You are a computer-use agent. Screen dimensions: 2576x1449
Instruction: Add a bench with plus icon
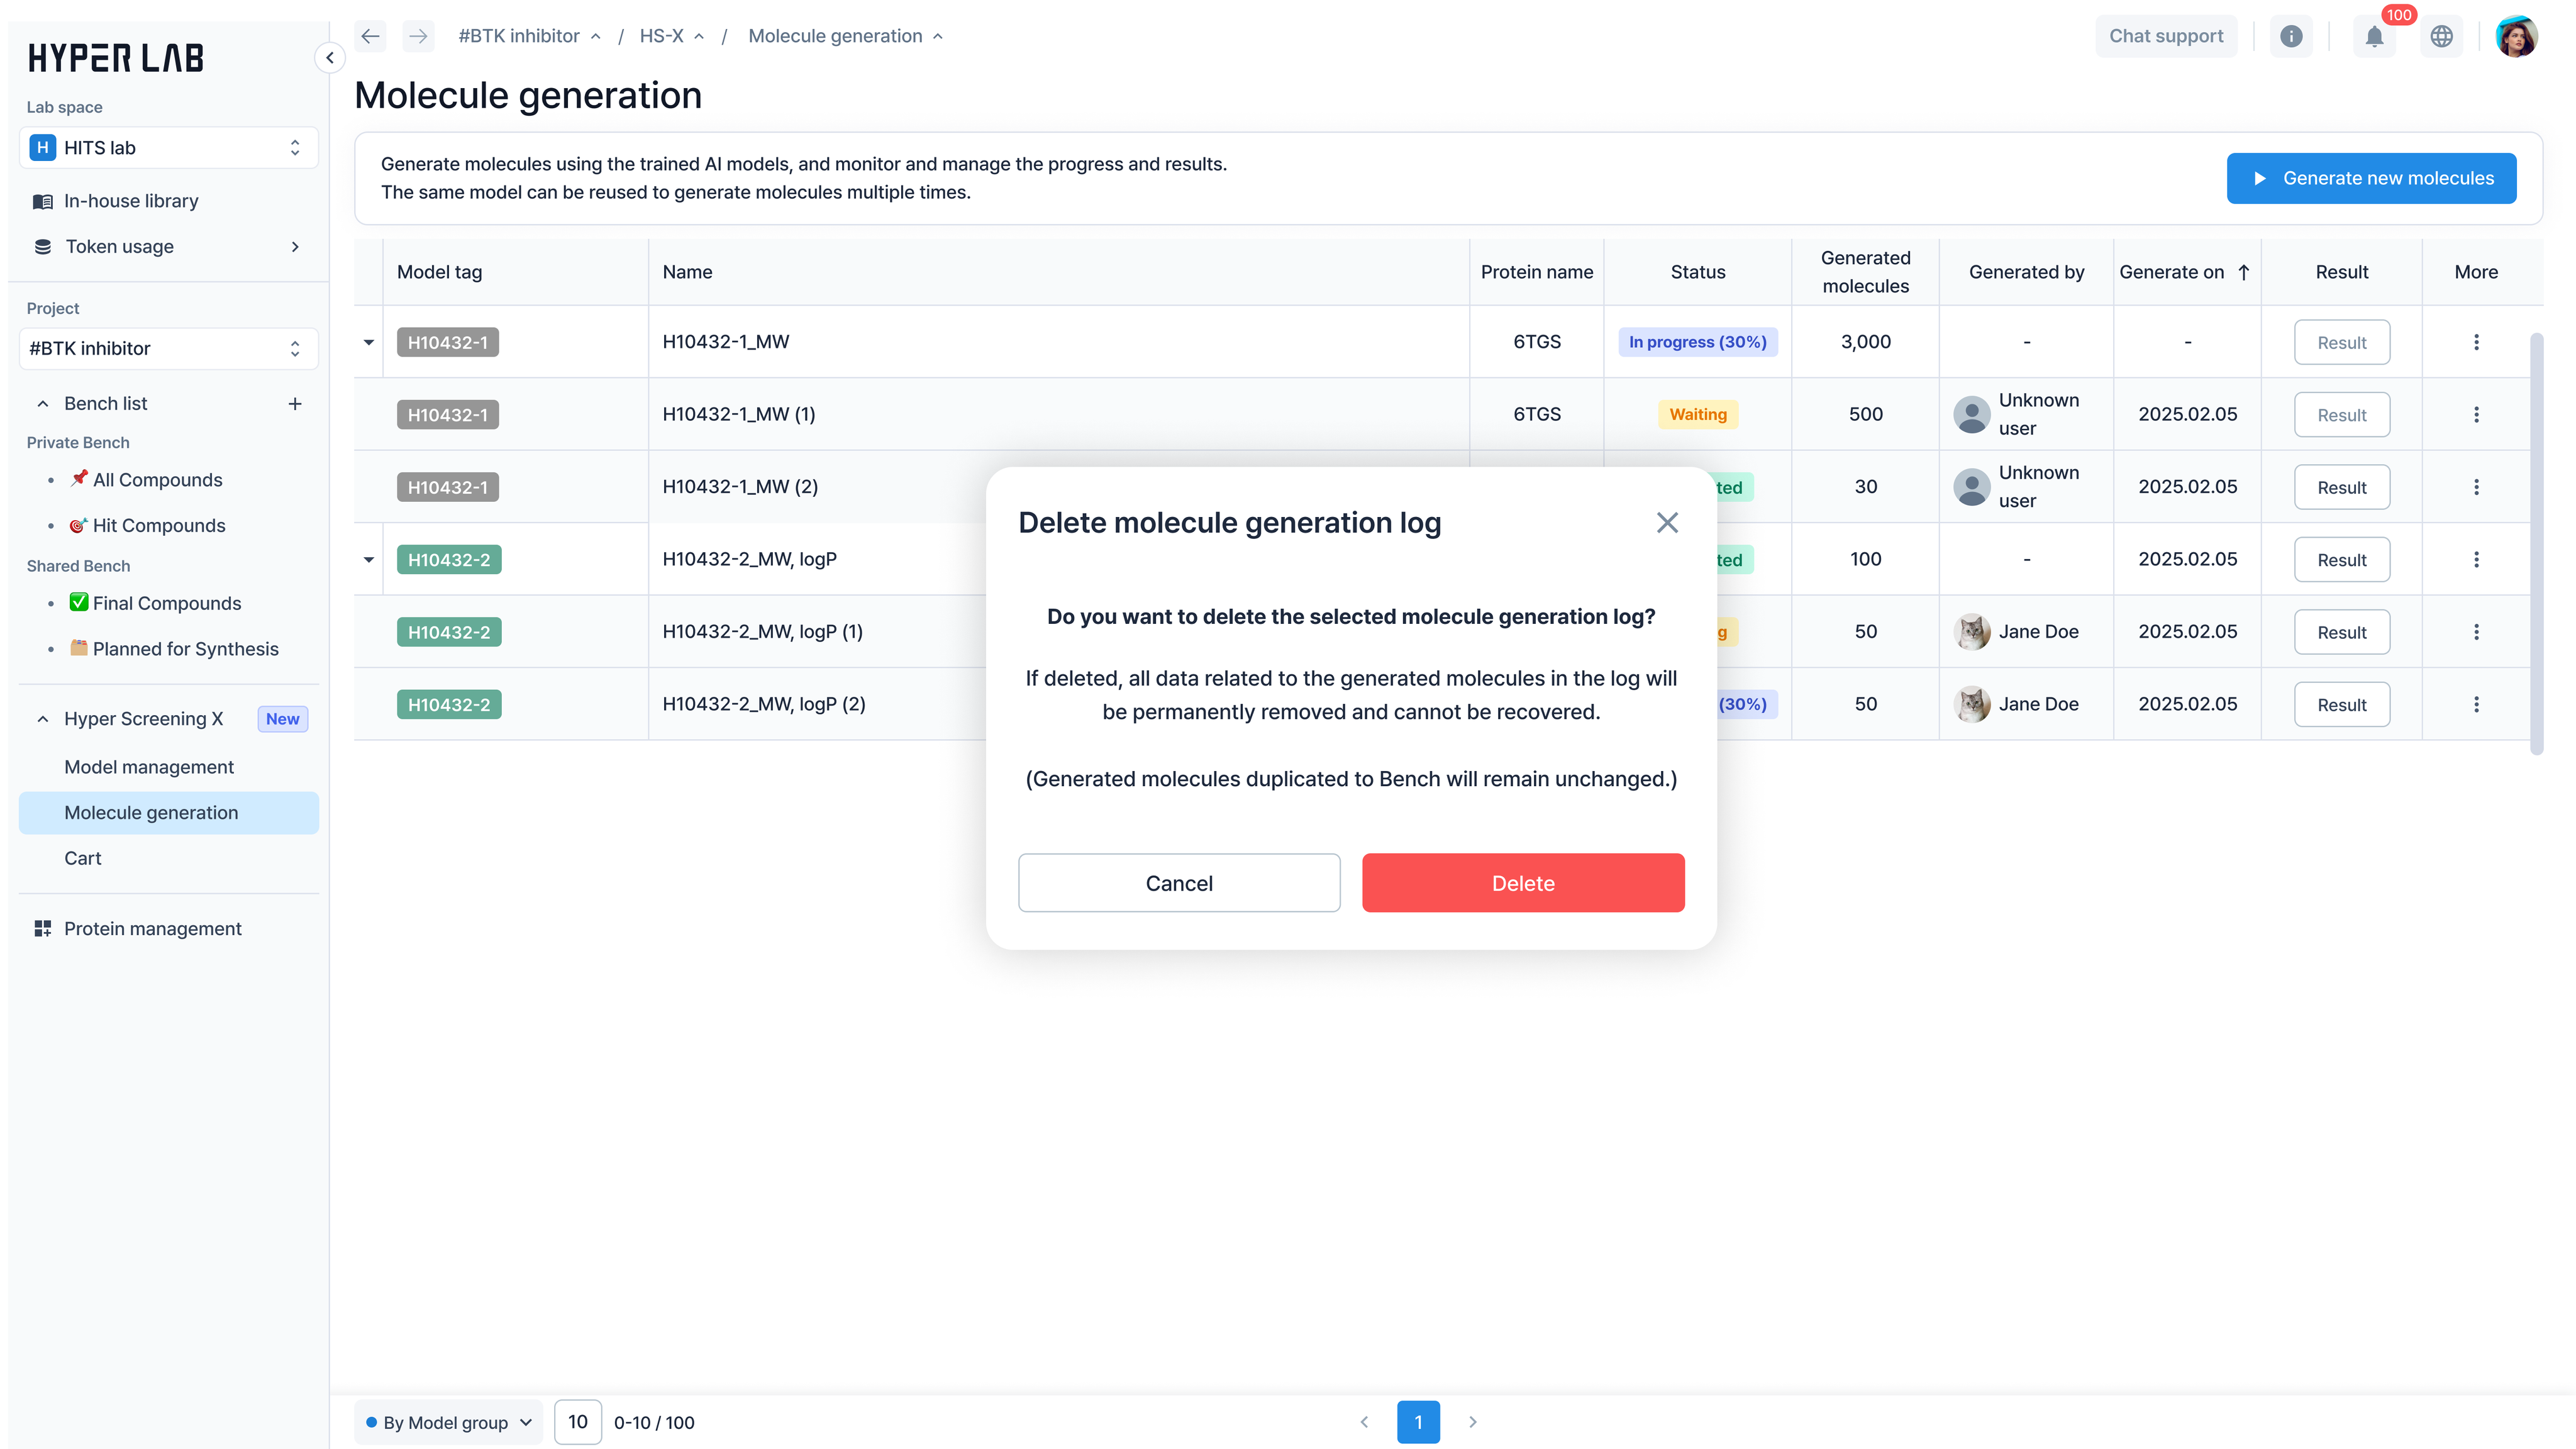point(295,404)
